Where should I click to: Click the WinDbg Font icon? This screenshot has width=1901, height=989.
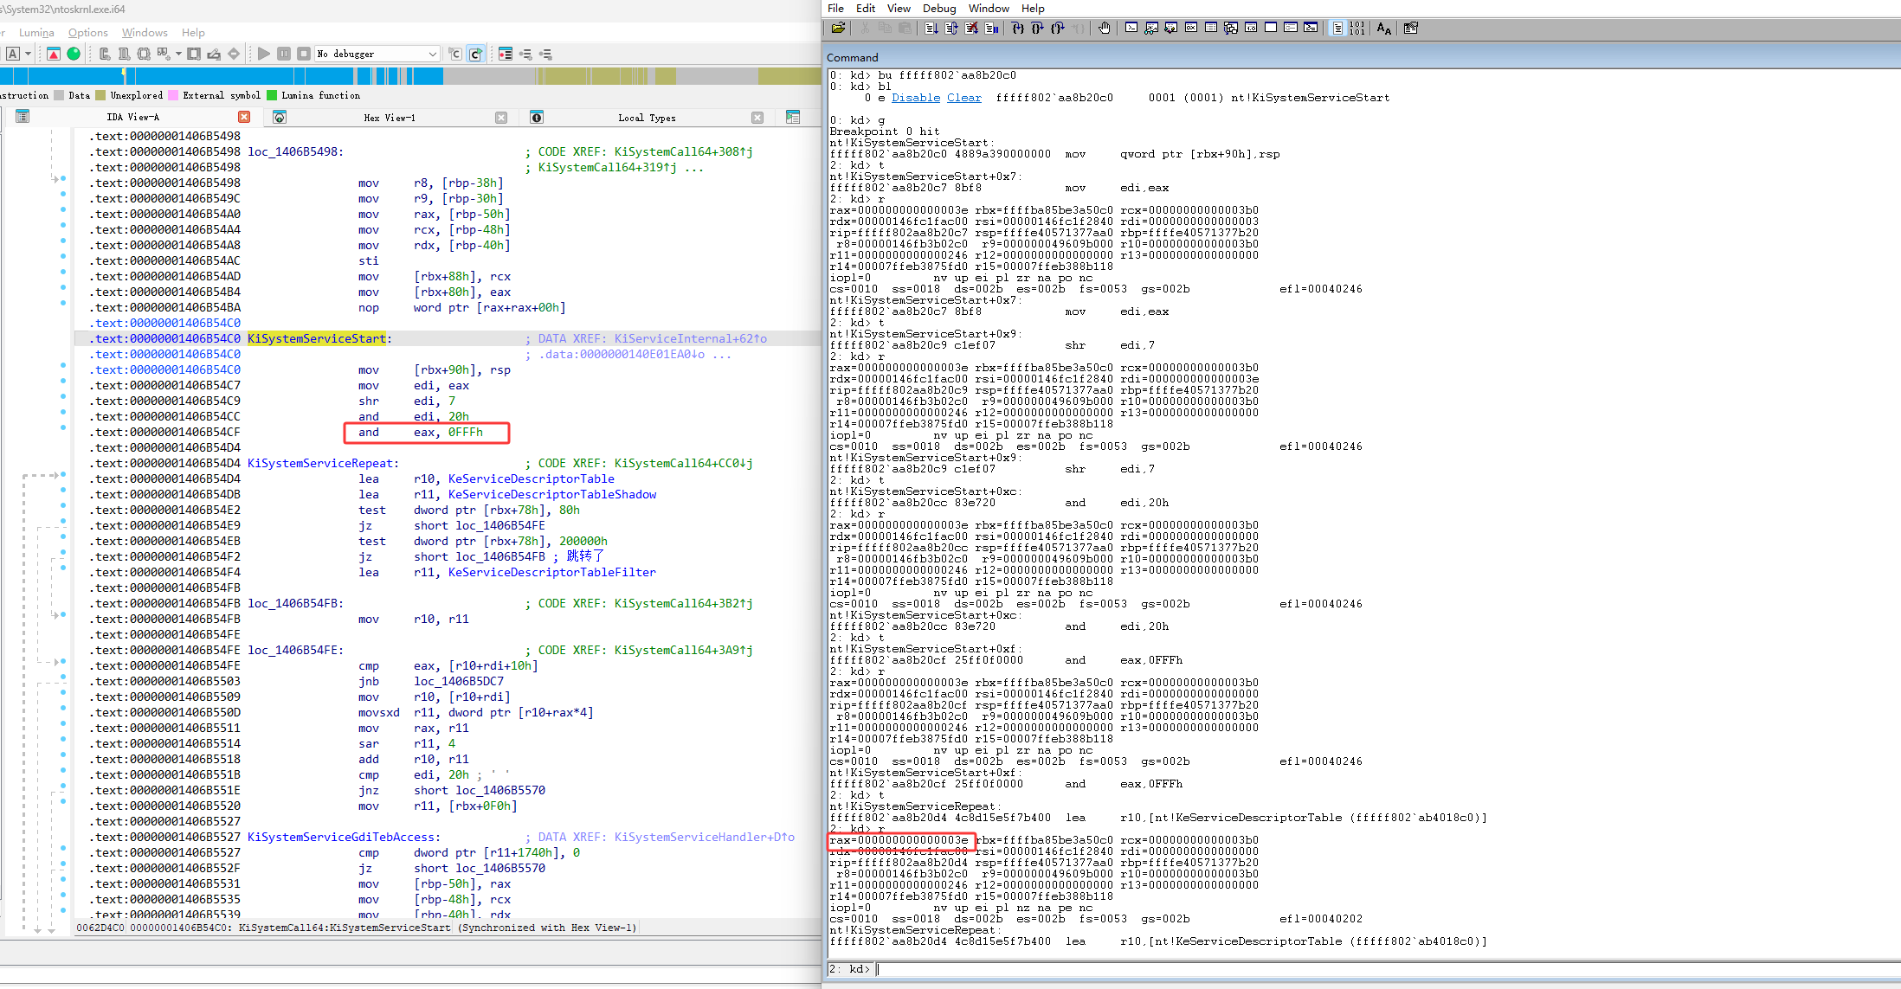click(1383, 29)
